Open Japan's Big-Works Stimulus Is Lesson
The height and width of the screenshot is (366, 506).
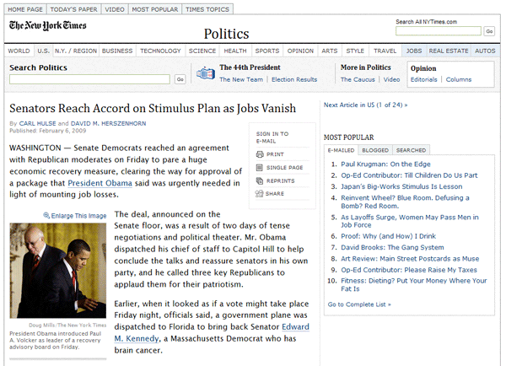[x=401, y=186]
